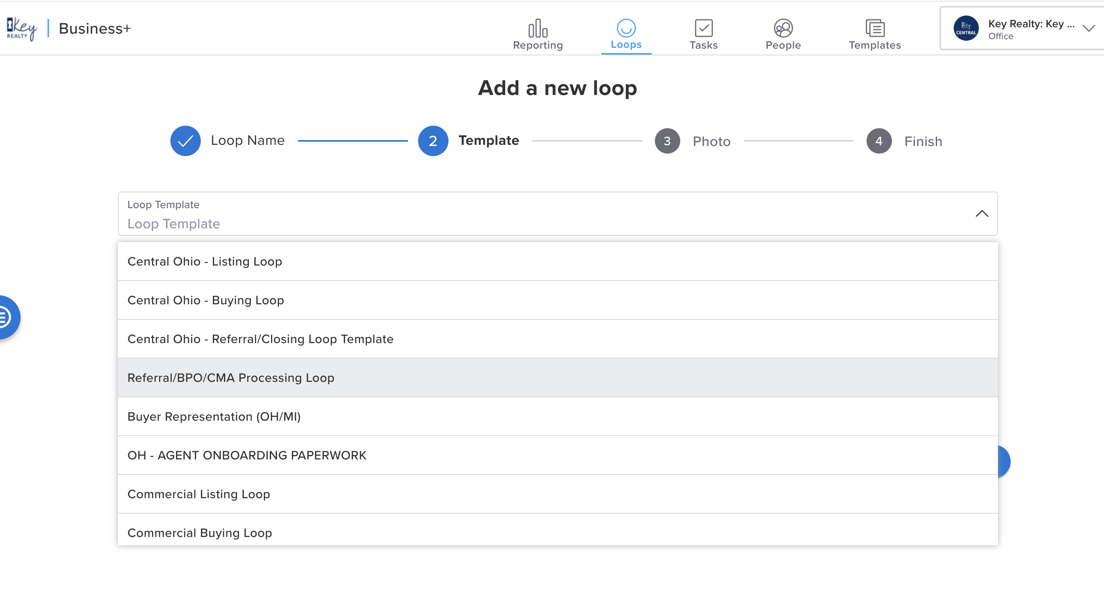Choose Central Ohio - Referral/Closing Loop Template
The width and height of the screenshot is (1104, 592).
coord(558,339)
